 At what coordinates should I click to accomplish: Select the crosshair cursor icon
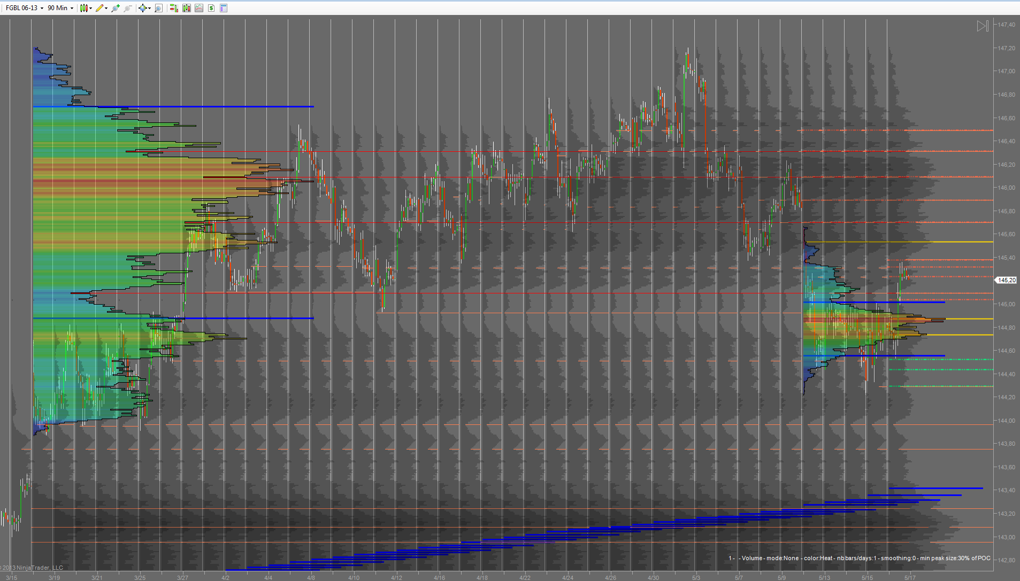[142, 8]
